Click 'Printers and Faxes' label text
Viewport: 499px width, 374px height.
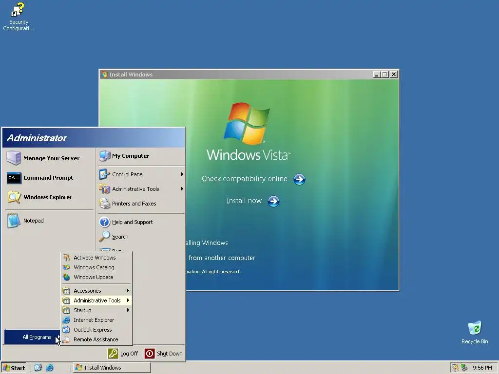pos(134,204)
